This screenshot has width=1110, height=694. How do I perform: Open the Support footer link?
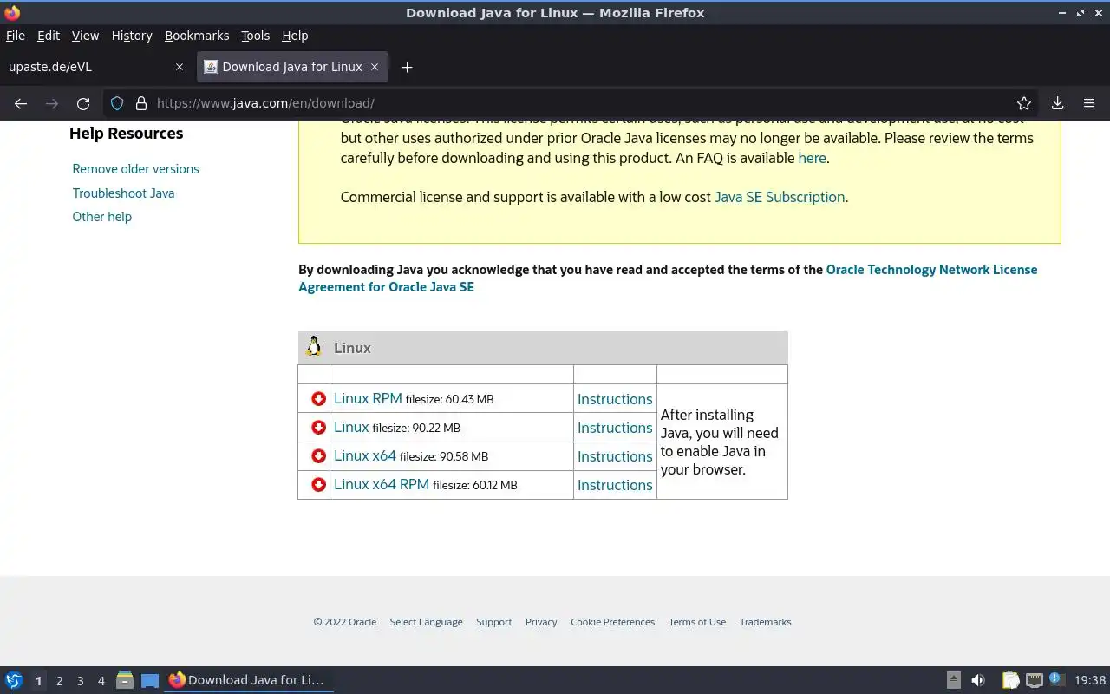pos(493,622)
